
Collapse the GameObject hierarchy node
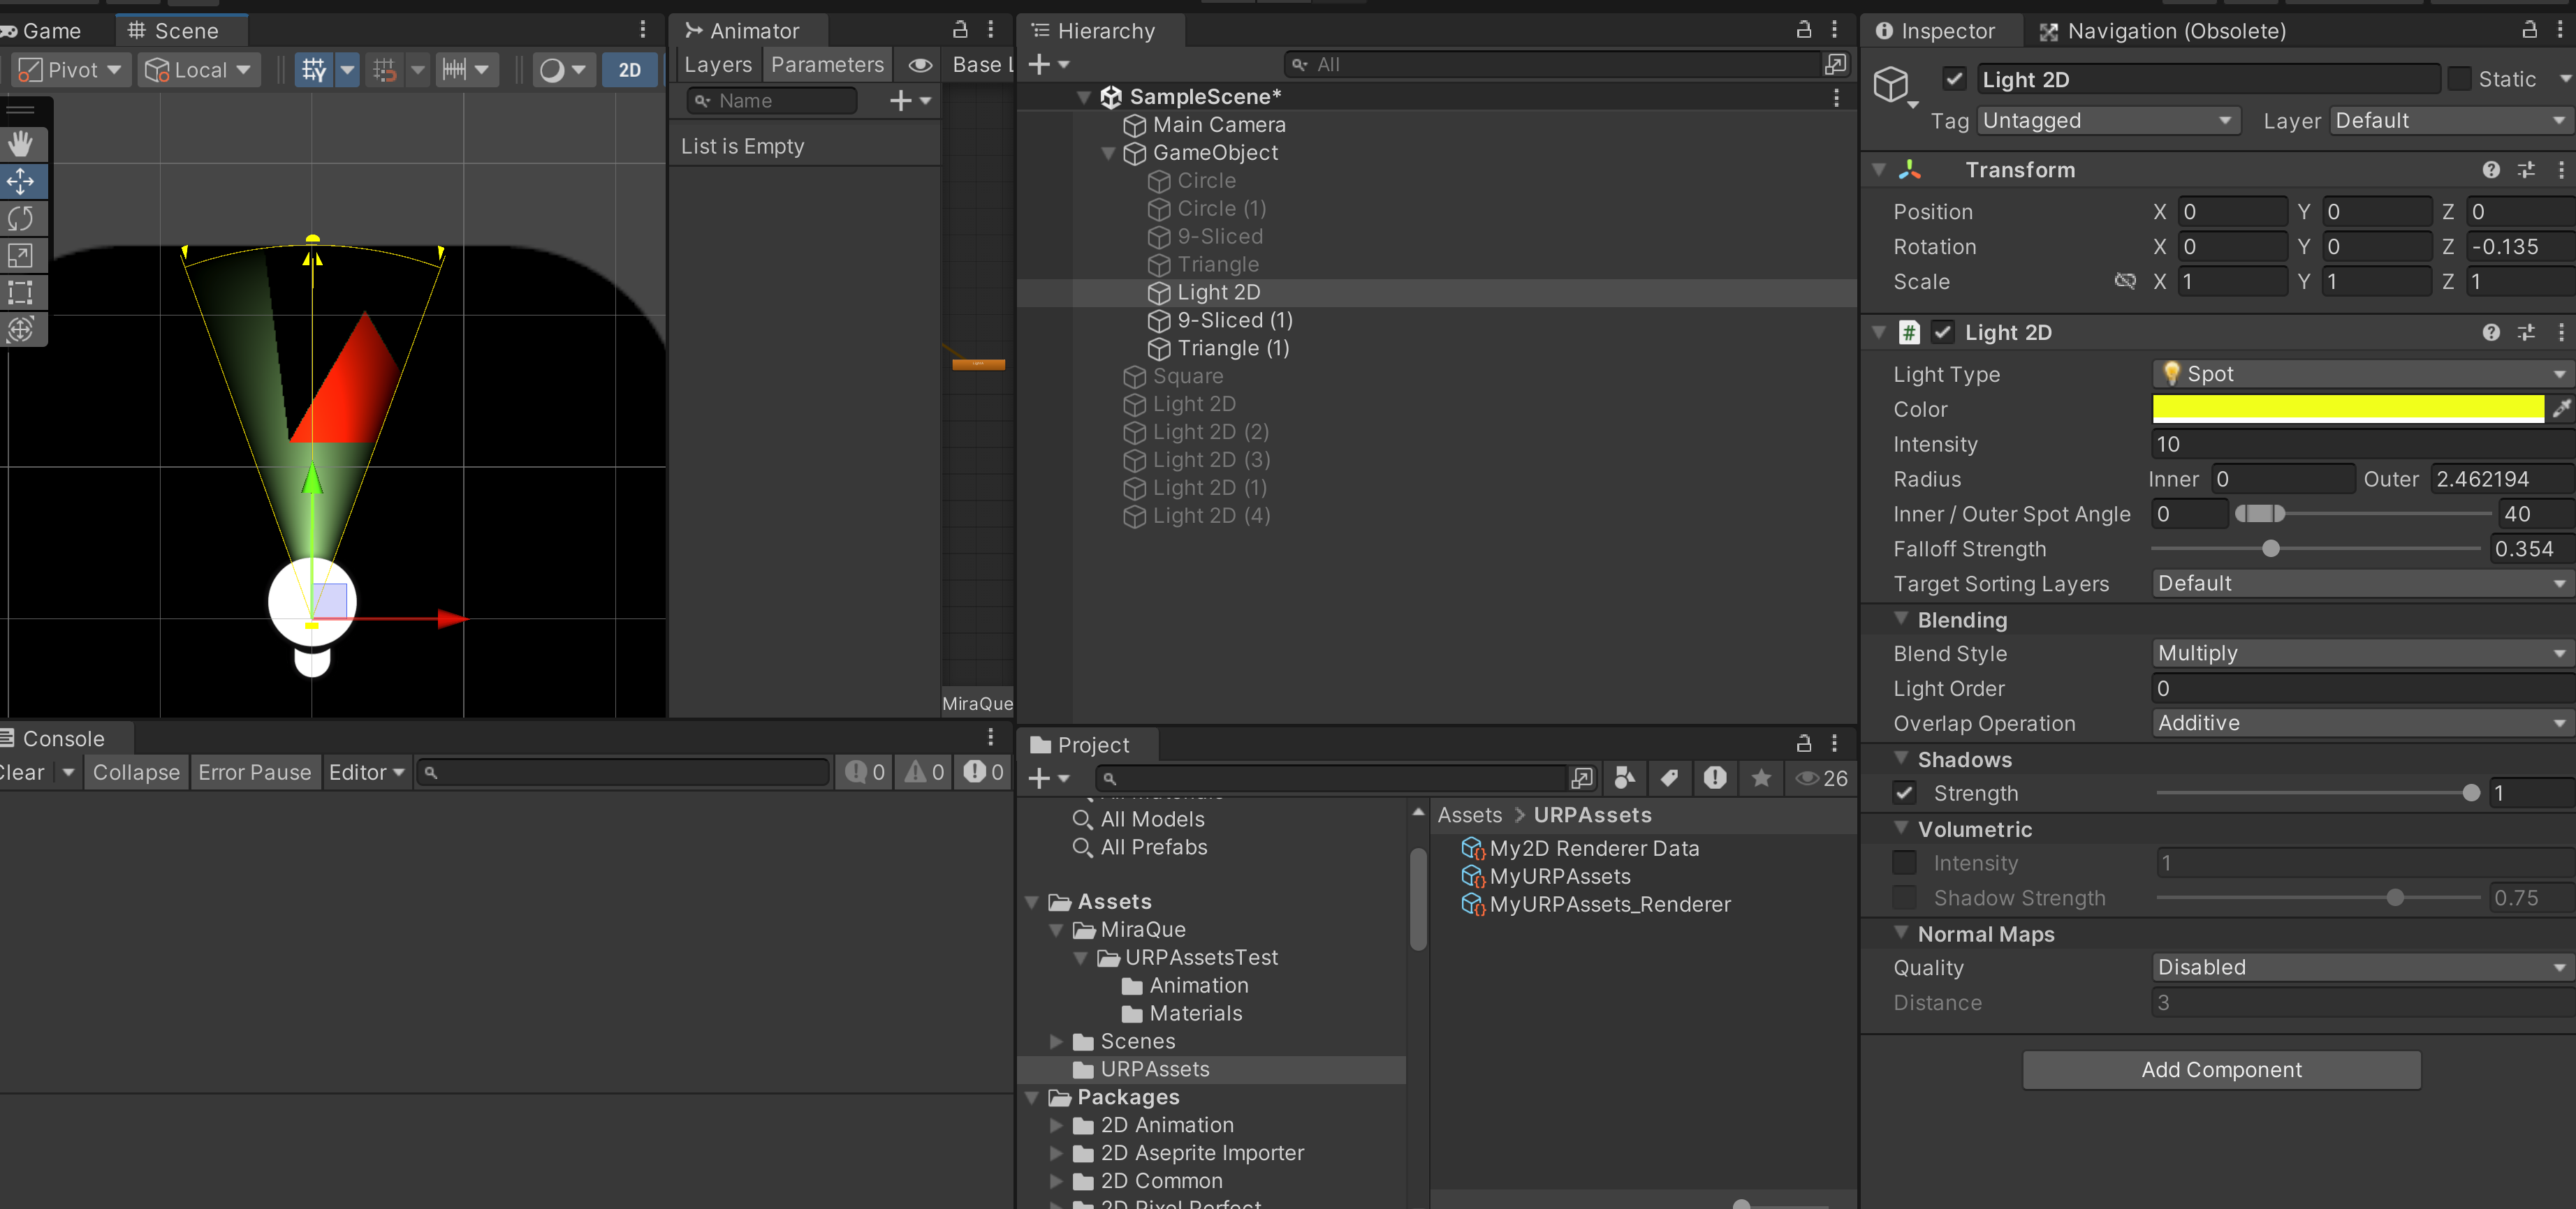pyautogui.click(x=1108, y=153)
